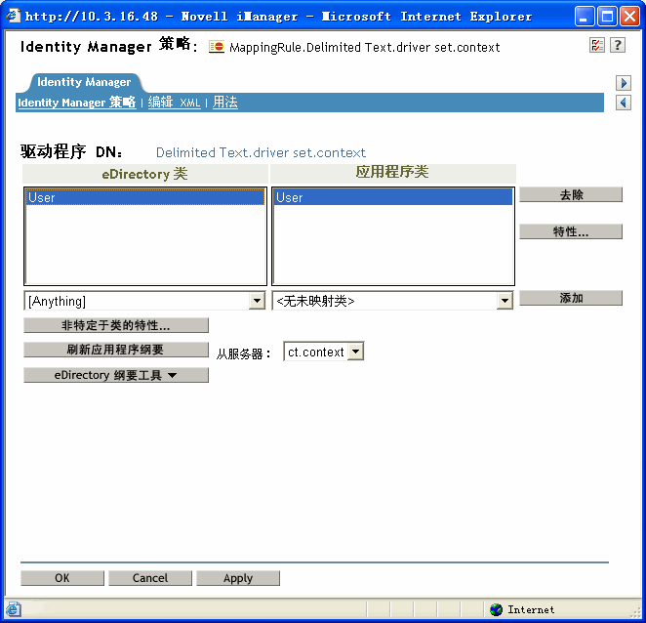This screenshot has width=646, height=623.
Task: Click the Internet Explorer page icon in title bar
Action: [x=14, y=16]
